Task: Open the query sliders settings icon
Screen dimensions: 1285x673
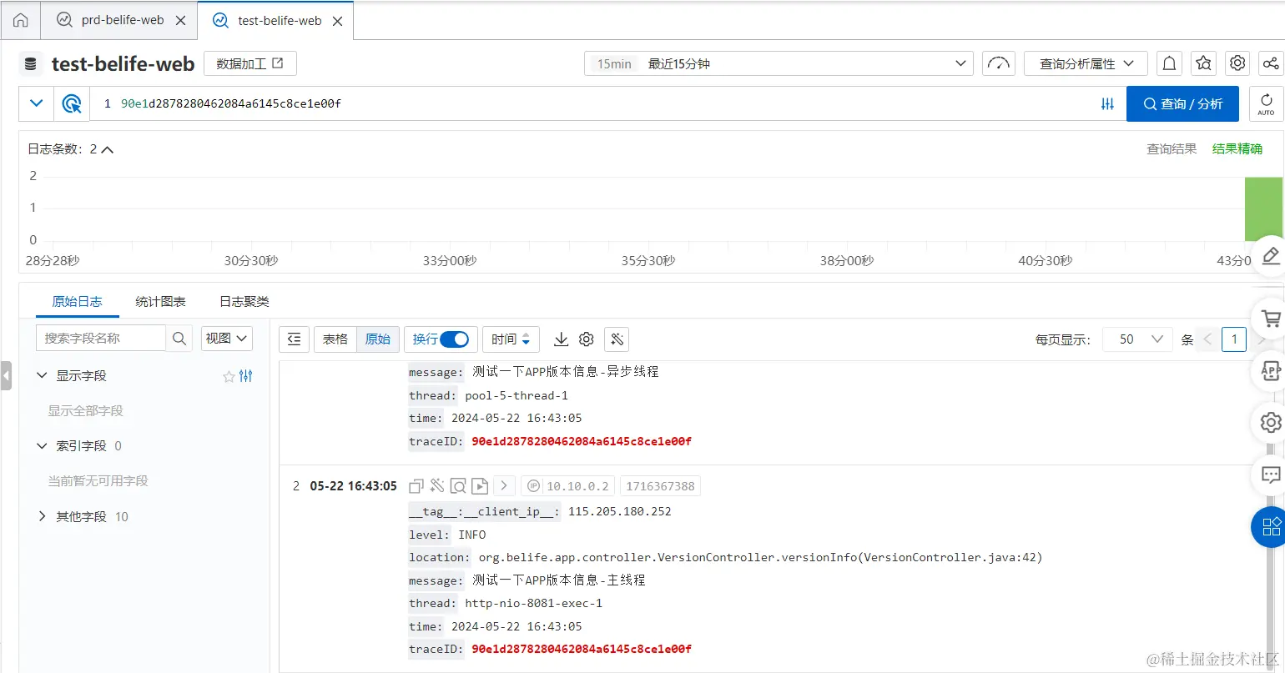Action: coord(1107,103)
